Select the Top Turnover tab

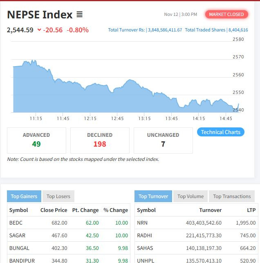[153, 196]
